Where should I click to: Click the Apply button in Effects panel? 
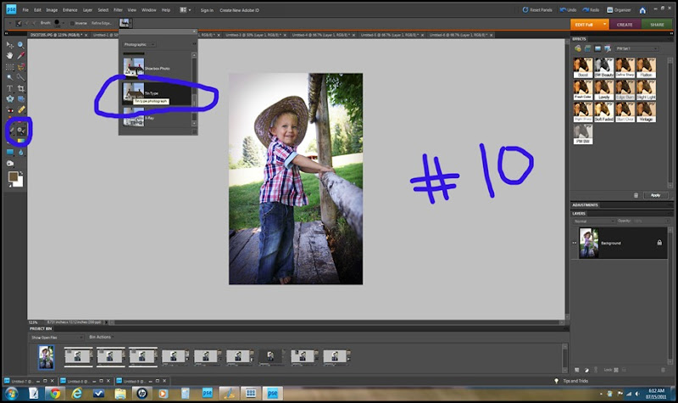pyautogui.click(x=654, y=195)
